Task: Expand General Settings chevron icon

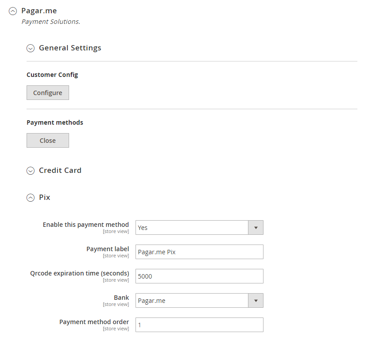Action: pos(31,48)
